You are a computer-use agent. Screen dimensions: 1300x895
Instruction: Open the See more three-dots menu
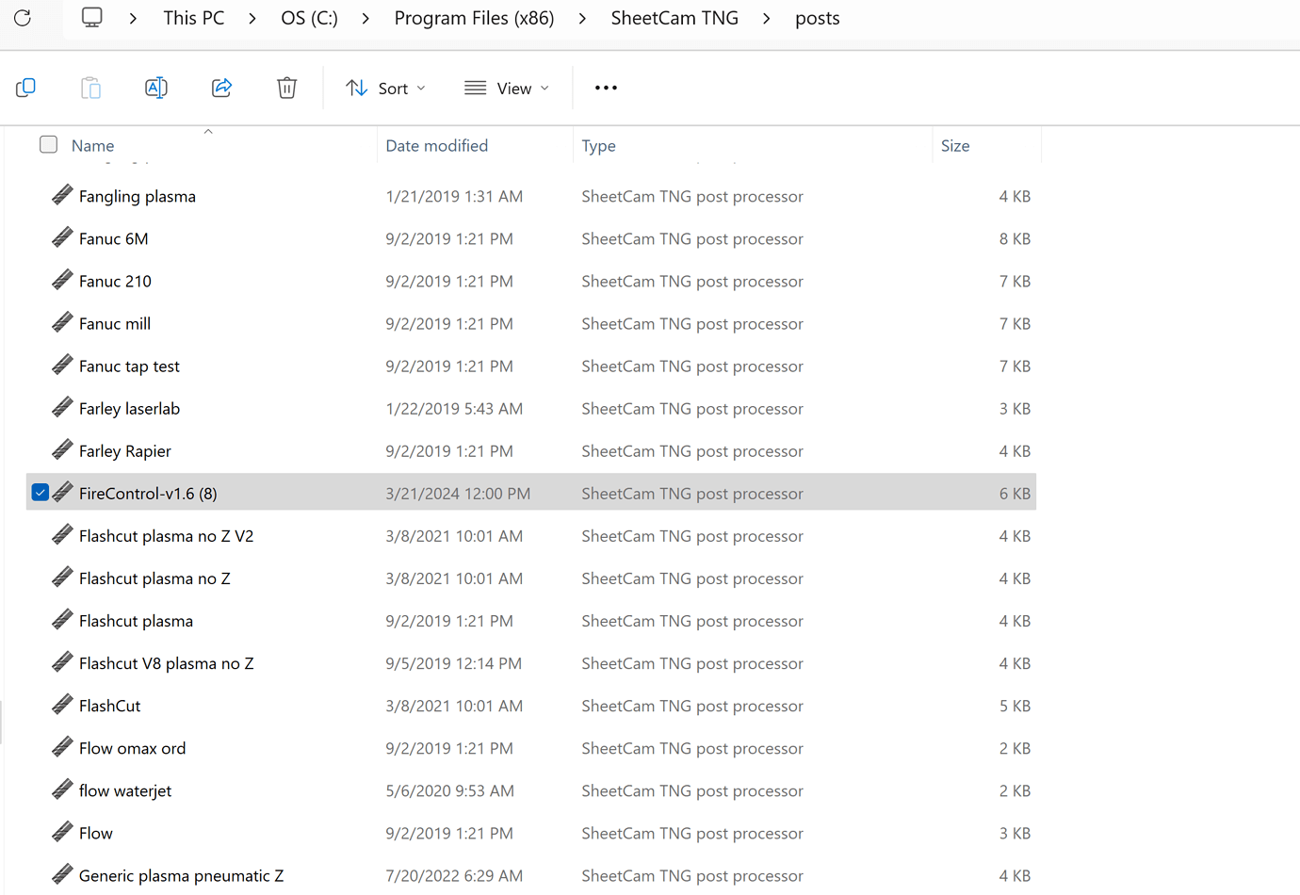point(606,88)
